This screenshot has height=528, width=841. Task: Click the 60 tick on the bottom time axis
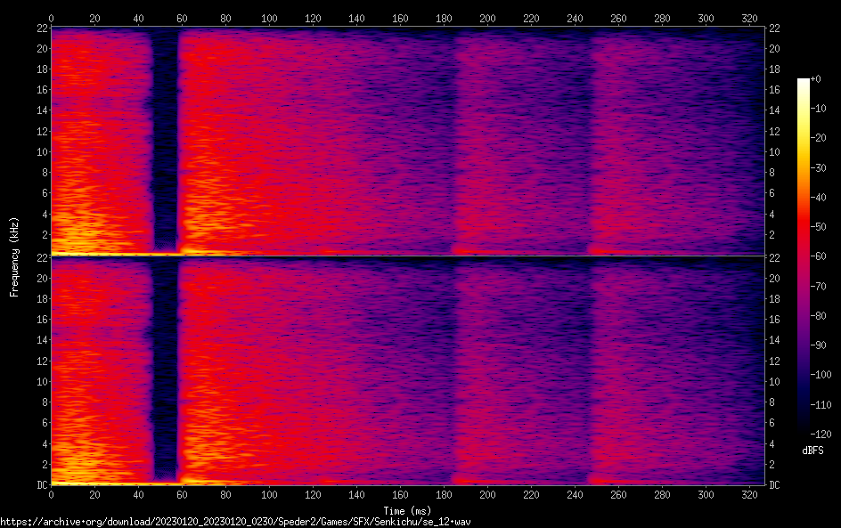(182, 493)
